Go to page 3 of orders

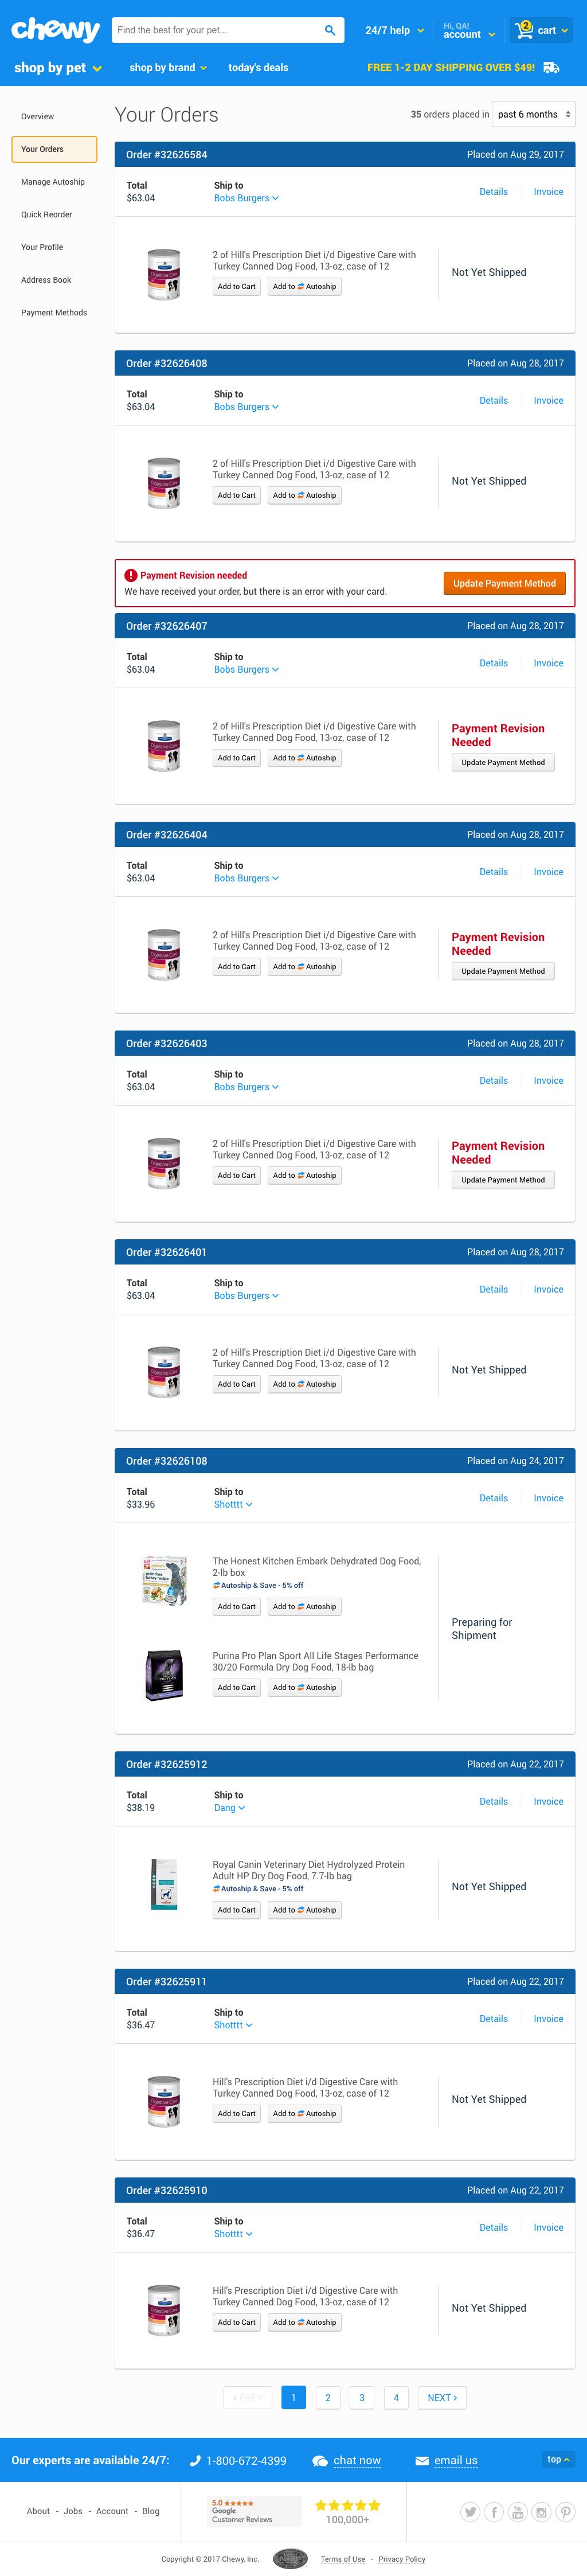362,2397
